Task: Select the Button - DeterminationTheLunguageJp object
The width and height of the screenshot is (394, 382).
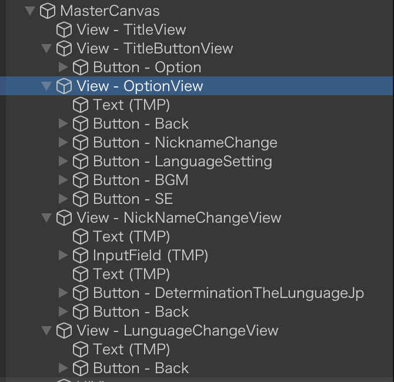Action: tap(229, 293)
